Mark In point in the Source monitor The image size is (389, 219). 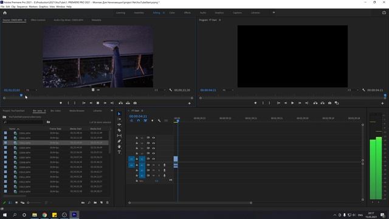69,103
